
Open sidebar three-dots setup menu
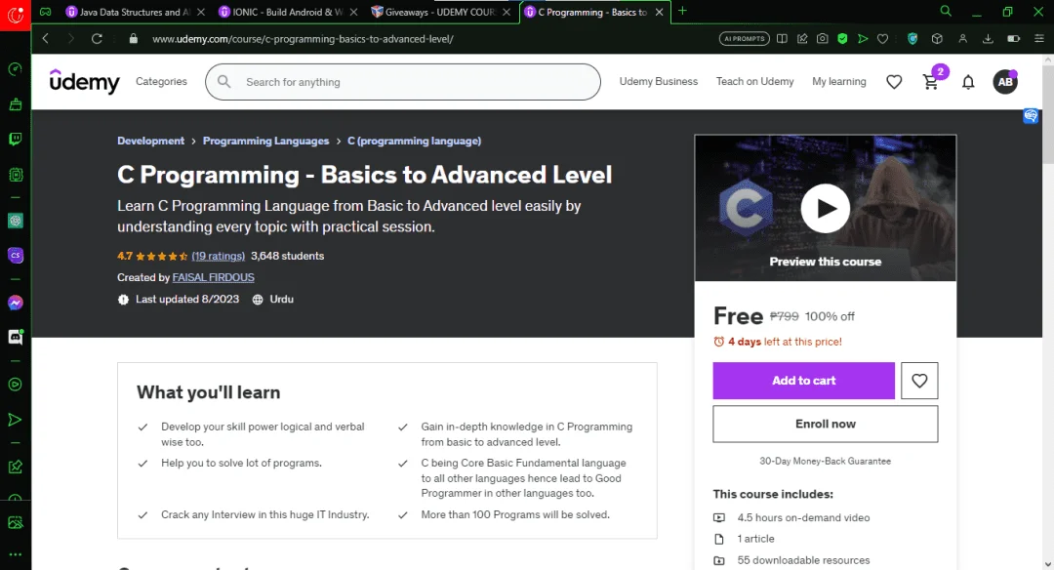[x=15, y=554]
